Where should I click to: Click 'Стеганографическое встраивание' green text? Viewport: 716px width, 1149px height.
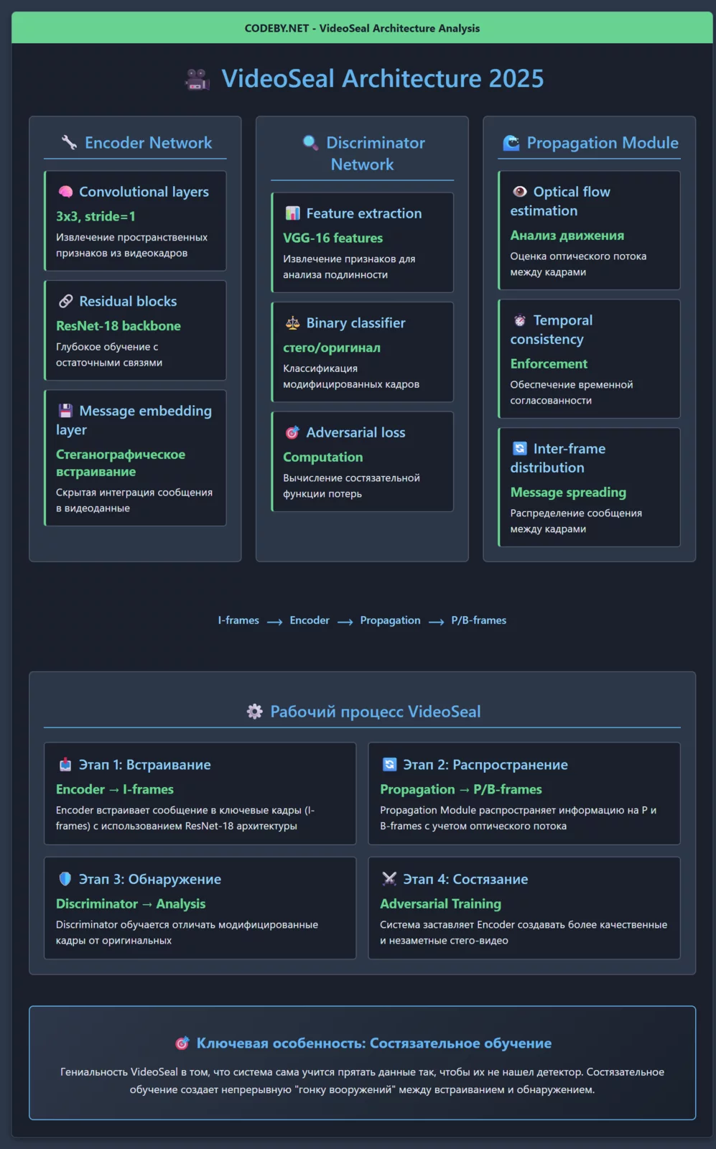tap(121, 462)
